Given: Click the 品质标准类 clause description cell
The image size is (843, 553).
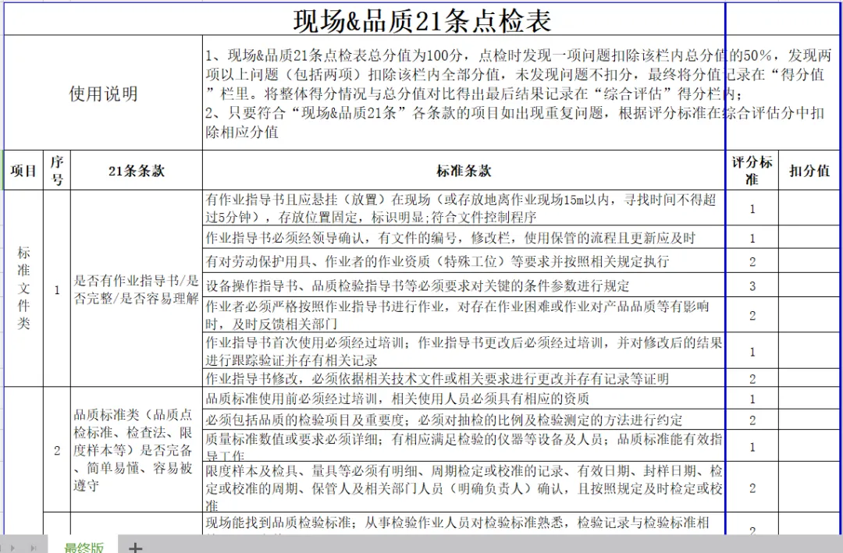Looking at the screenshot, I should click(137, 450).
